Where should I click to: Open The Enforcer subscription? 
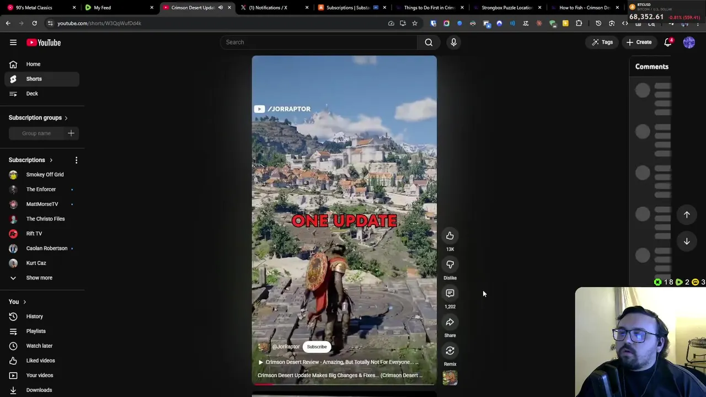pos(42,190)
